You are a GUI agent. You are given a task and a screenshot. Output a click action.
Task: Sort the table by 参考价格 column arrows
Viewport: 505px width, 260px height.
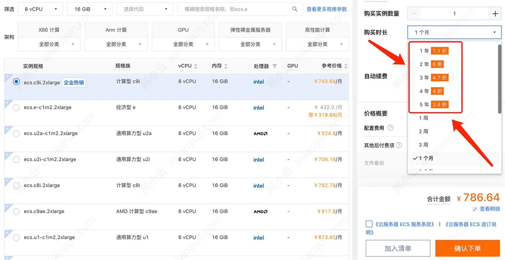click(x=346, y=66)
